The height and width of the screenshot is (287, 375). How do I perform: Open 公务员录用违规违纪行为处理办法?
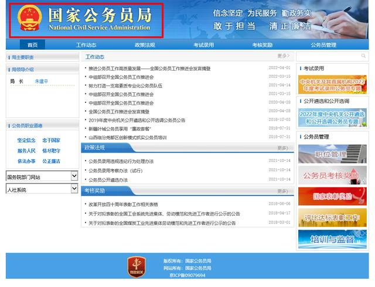coord(121,161)
